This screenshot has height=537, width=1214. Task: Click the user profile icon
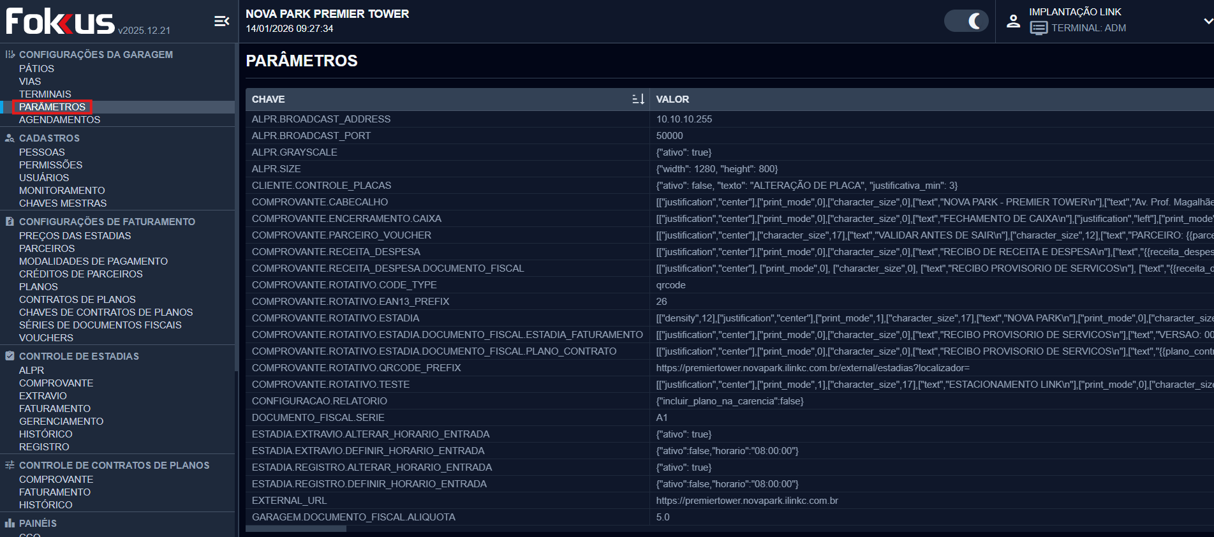[1013, 21]
